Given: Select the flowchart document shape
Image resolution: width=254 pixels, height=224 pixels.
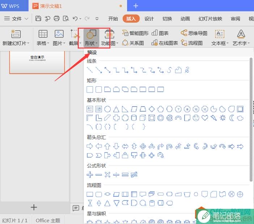Looking at the screenshot, I should [143, 194].
